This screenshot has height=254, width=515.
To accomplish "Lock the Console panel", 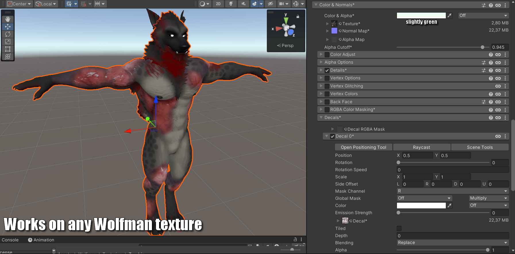I will (x=295, y=239).
